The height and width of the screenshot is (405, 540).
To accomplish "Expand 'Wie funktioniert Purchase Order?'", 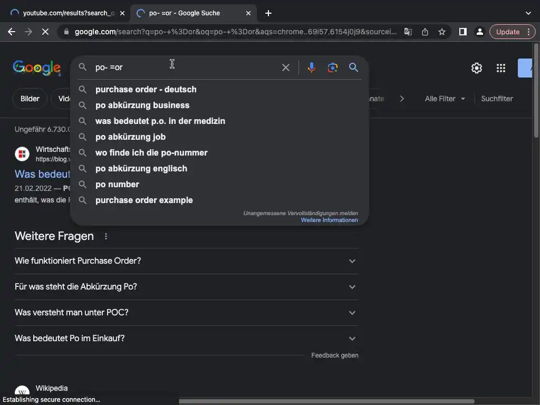I will tap(186, 261).
